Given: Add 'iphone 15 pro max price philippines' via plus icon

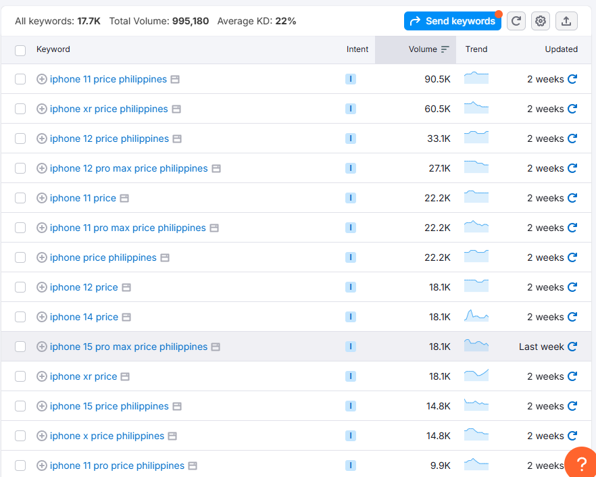Looking at the screenshot, I should [x=41, y=347].
